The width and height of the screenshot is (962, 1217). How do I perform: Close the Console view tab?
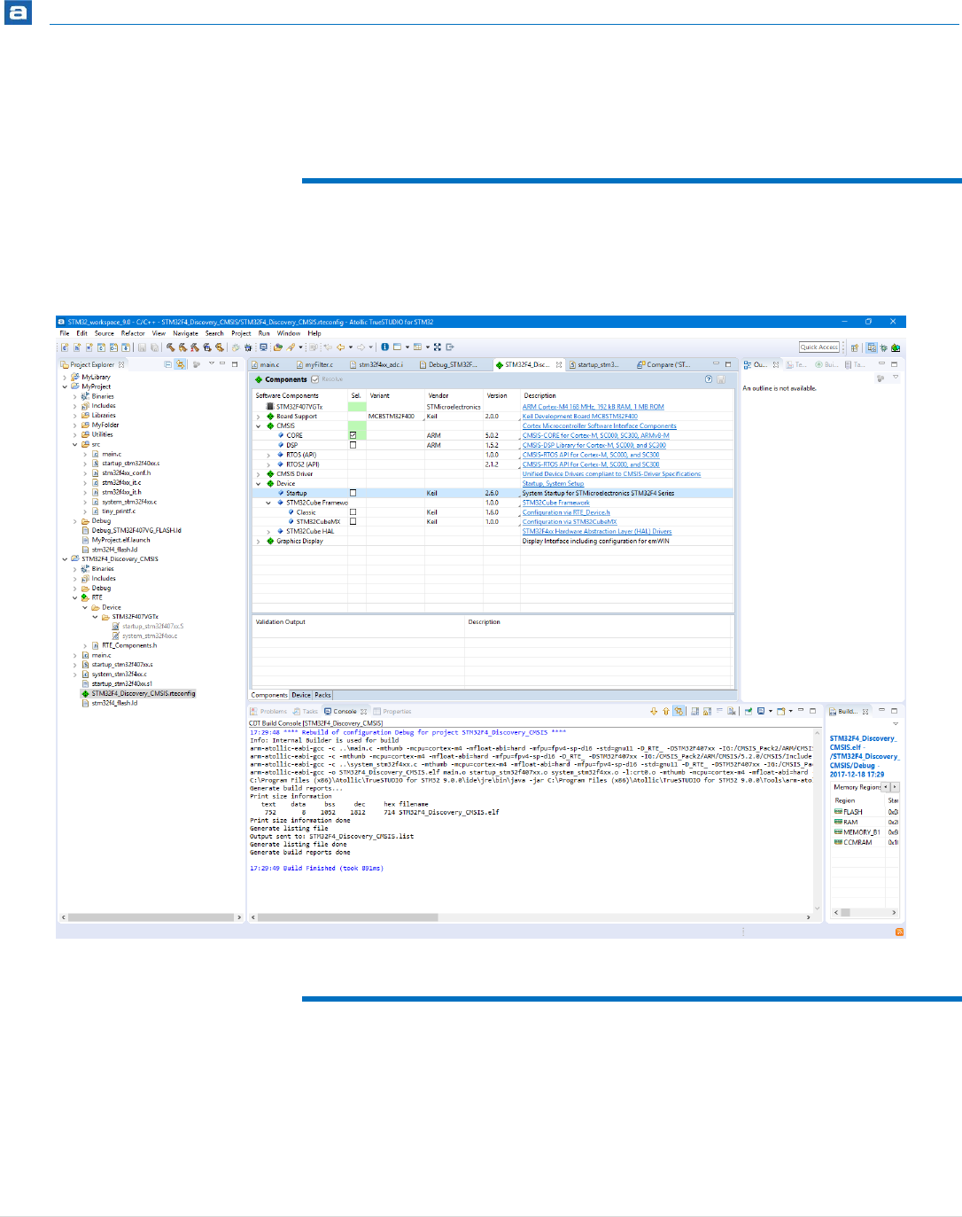click(x=363, y=711)
